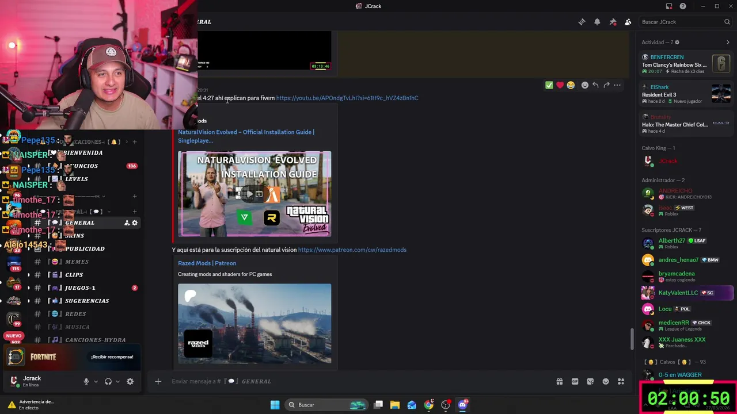Open the PUBLICIDAD channel
This screenshot has height=414, width=737.
coord(86,249)
